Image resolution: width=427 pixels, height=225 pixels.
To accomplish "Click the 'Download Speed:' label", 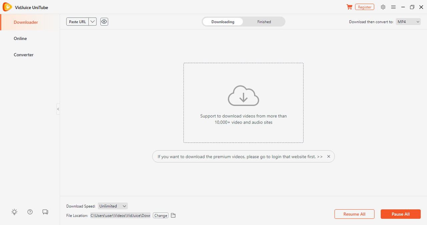I will pos(81,206).
